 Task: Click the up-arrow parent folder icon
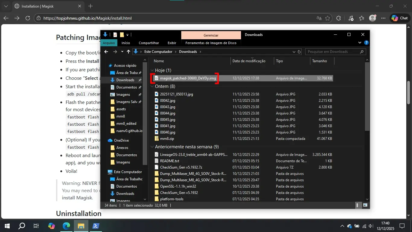128,52
